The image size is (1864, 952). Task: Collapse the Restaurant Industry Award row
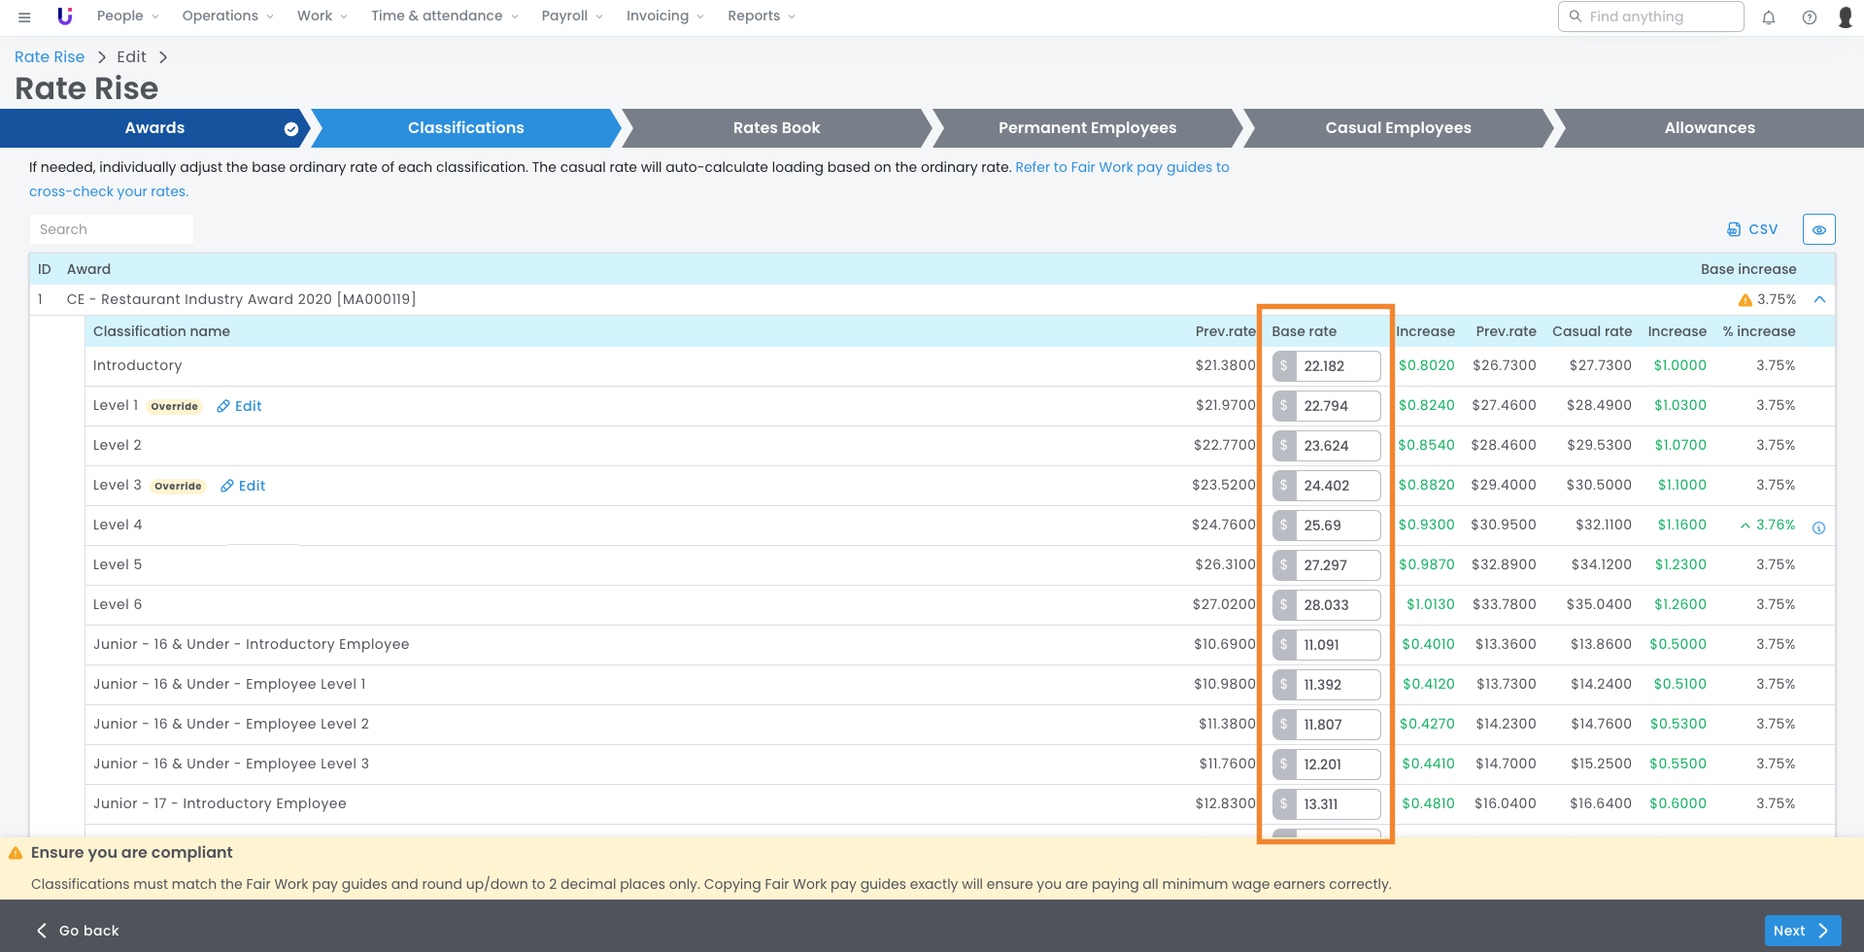point(1819,299)
